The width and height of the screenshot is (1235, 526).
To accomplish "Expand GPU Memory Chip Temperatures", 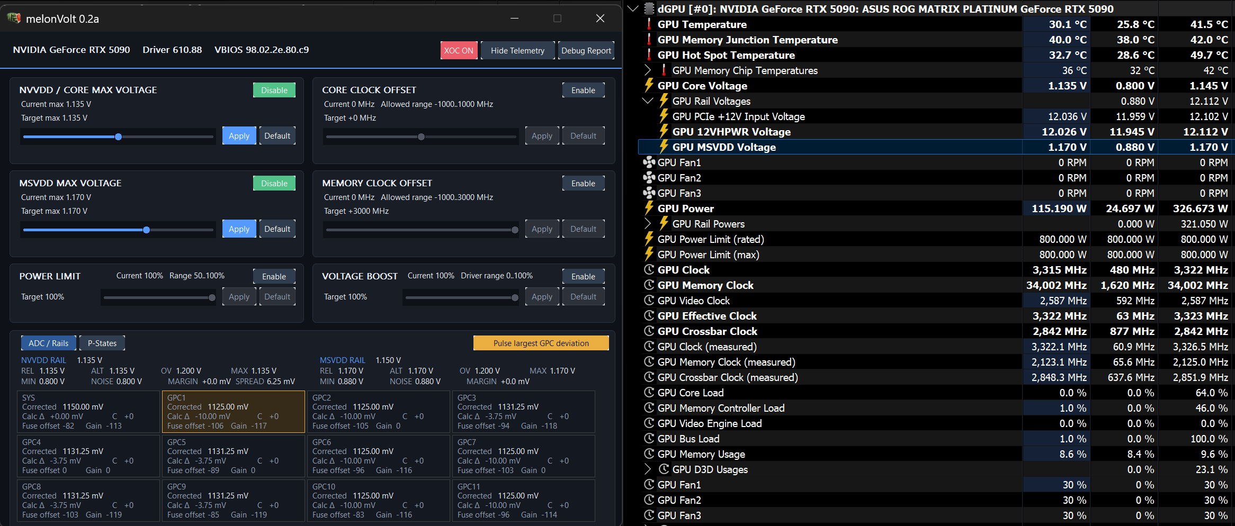I will pos(647,70).
